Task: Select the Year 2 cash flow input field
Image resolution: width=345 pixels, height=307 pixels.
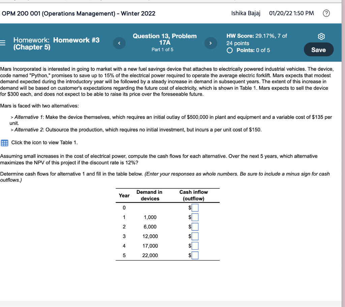Action: point(195,226)
